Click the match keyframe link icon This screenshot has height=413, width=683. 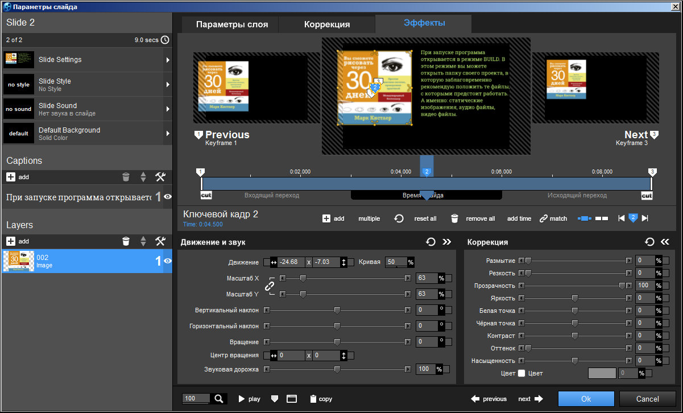544,218
